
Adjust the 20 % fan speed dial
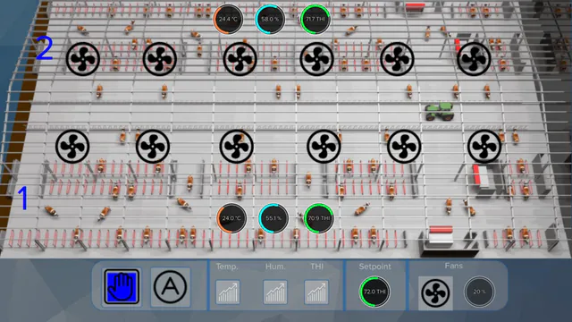479,292
